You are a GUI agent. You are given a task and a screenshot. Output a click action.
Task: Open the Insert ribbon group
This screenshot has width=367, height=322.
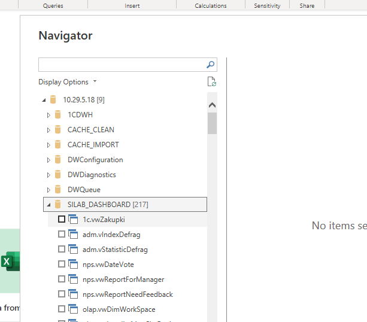point(132,5)
